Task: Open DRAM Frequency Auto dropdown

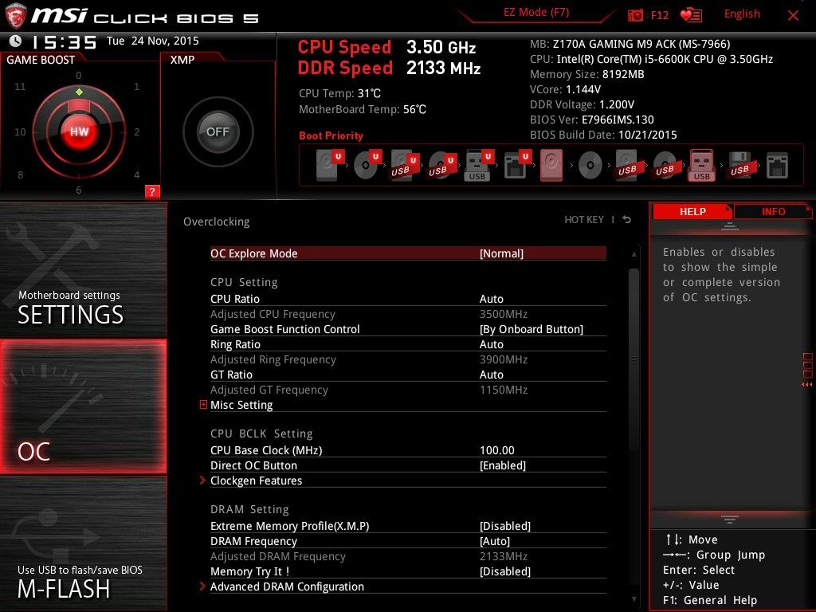Action: pos(494,541)
